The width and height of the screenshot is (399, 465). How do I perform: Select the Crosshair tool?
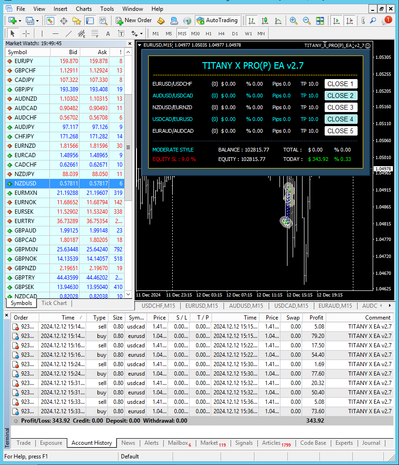click(x=26, y=33)
